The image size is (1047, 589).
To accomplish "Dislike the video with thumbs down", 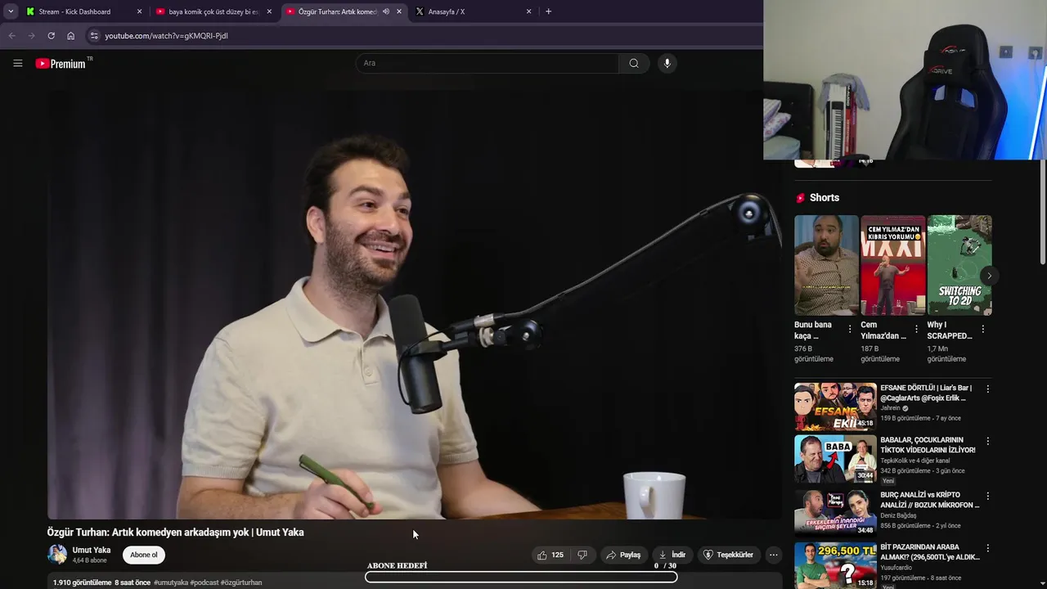I will [582, 555].
